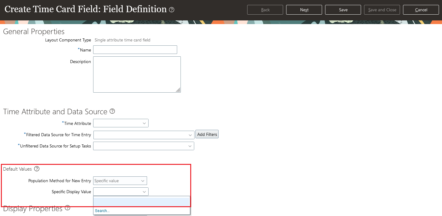Click inside the Description text area
The image size is (442, 216).
137,74
